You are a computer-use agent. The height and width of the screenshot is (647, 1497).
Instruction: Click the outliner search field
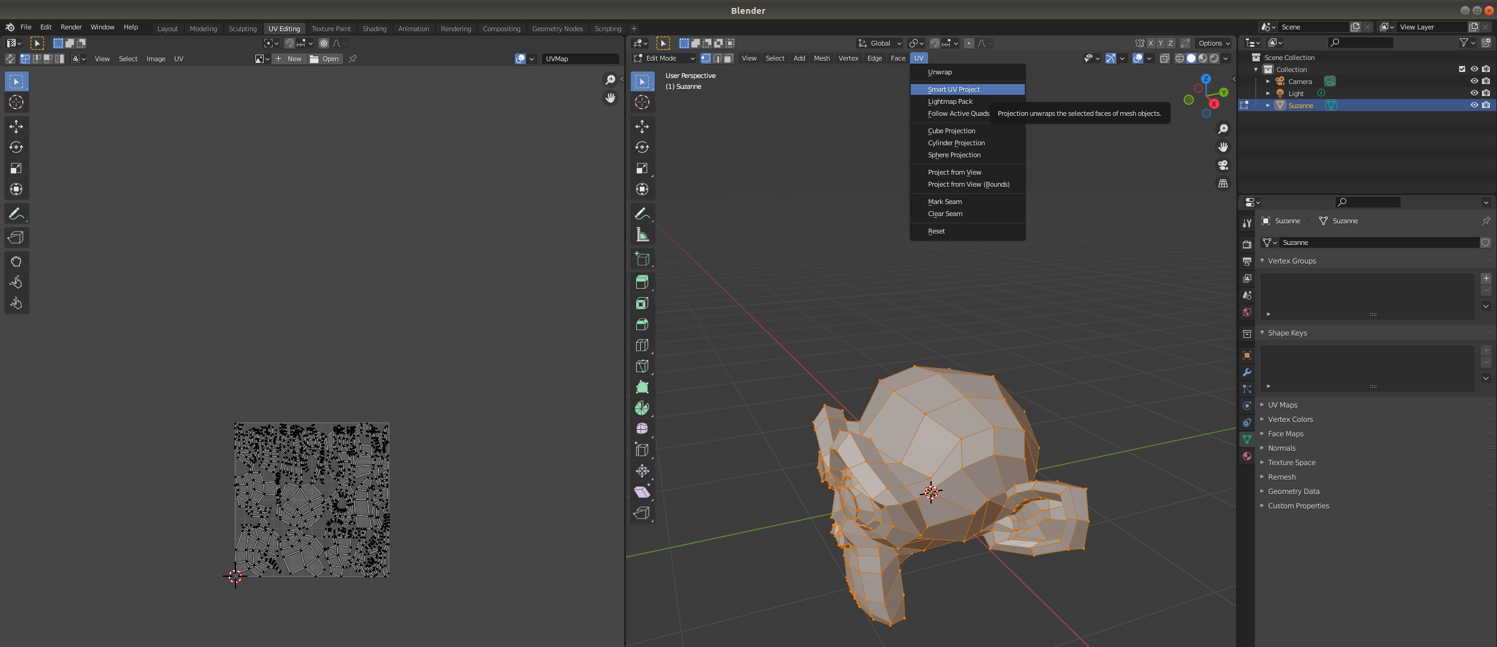click(1360, 43)
